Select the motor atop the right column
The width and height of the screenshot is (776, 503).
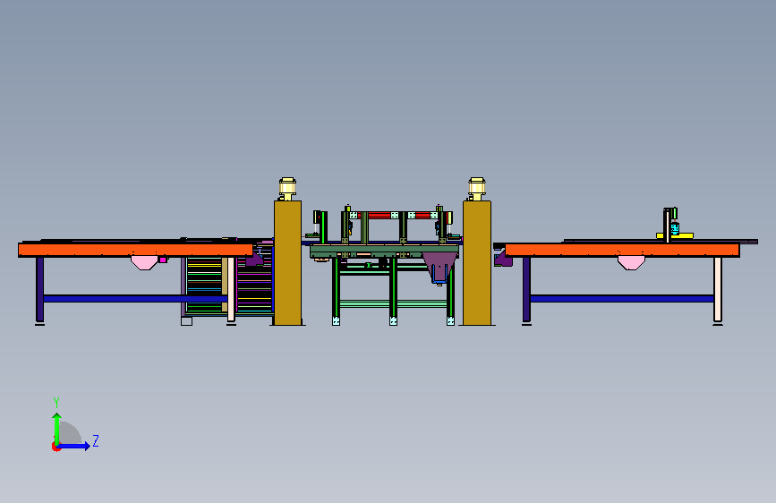[x=476, y=189]
